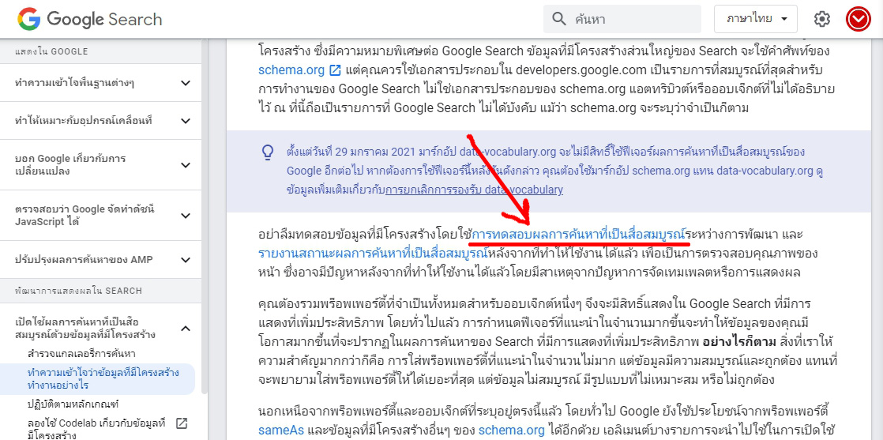The height and width of the screenshot is (440, 883).
Task: Open settings gear icon
Action: [821, 19]
